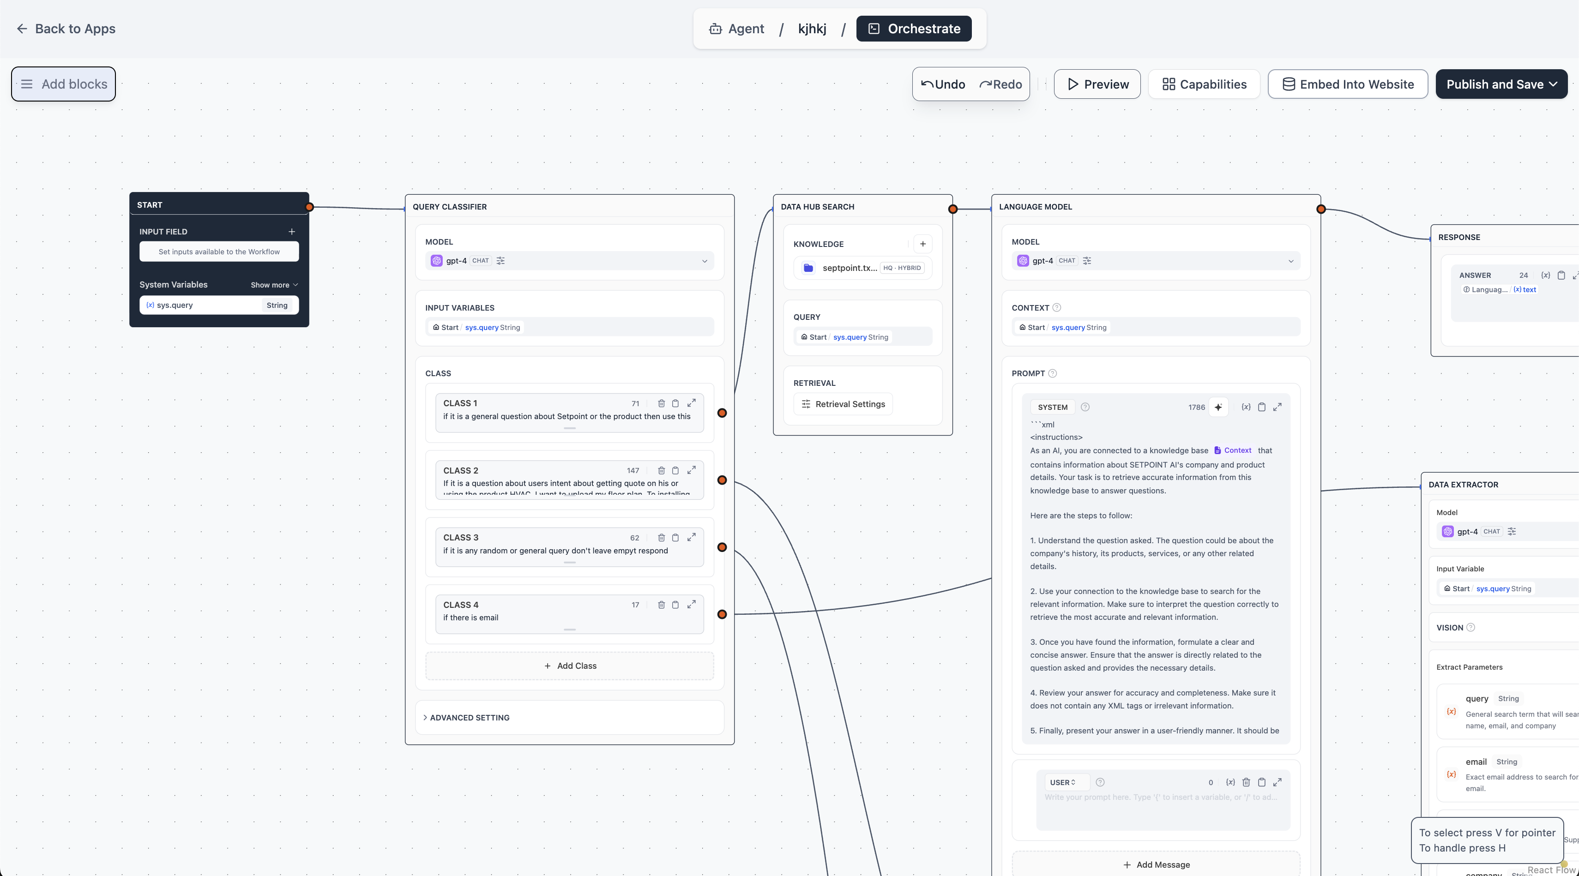Copy the Class 1 text
Screen dimensions: 1579x876
pos(675,403)
